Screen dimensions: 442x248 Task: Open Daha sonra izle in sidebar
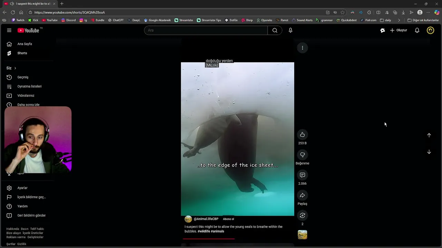(x=28, y=104)
